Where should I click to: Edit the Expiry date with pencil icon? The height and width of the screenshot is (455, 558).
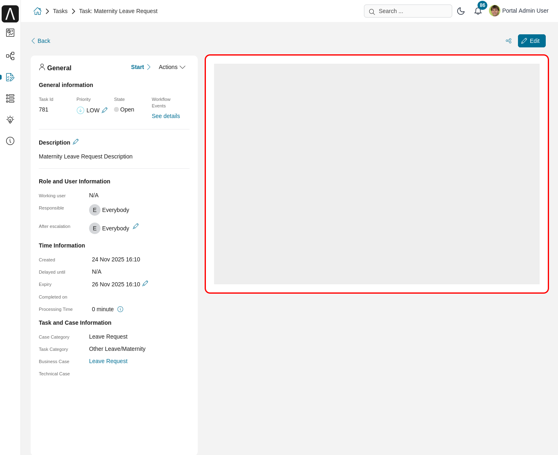click(145, 283)
